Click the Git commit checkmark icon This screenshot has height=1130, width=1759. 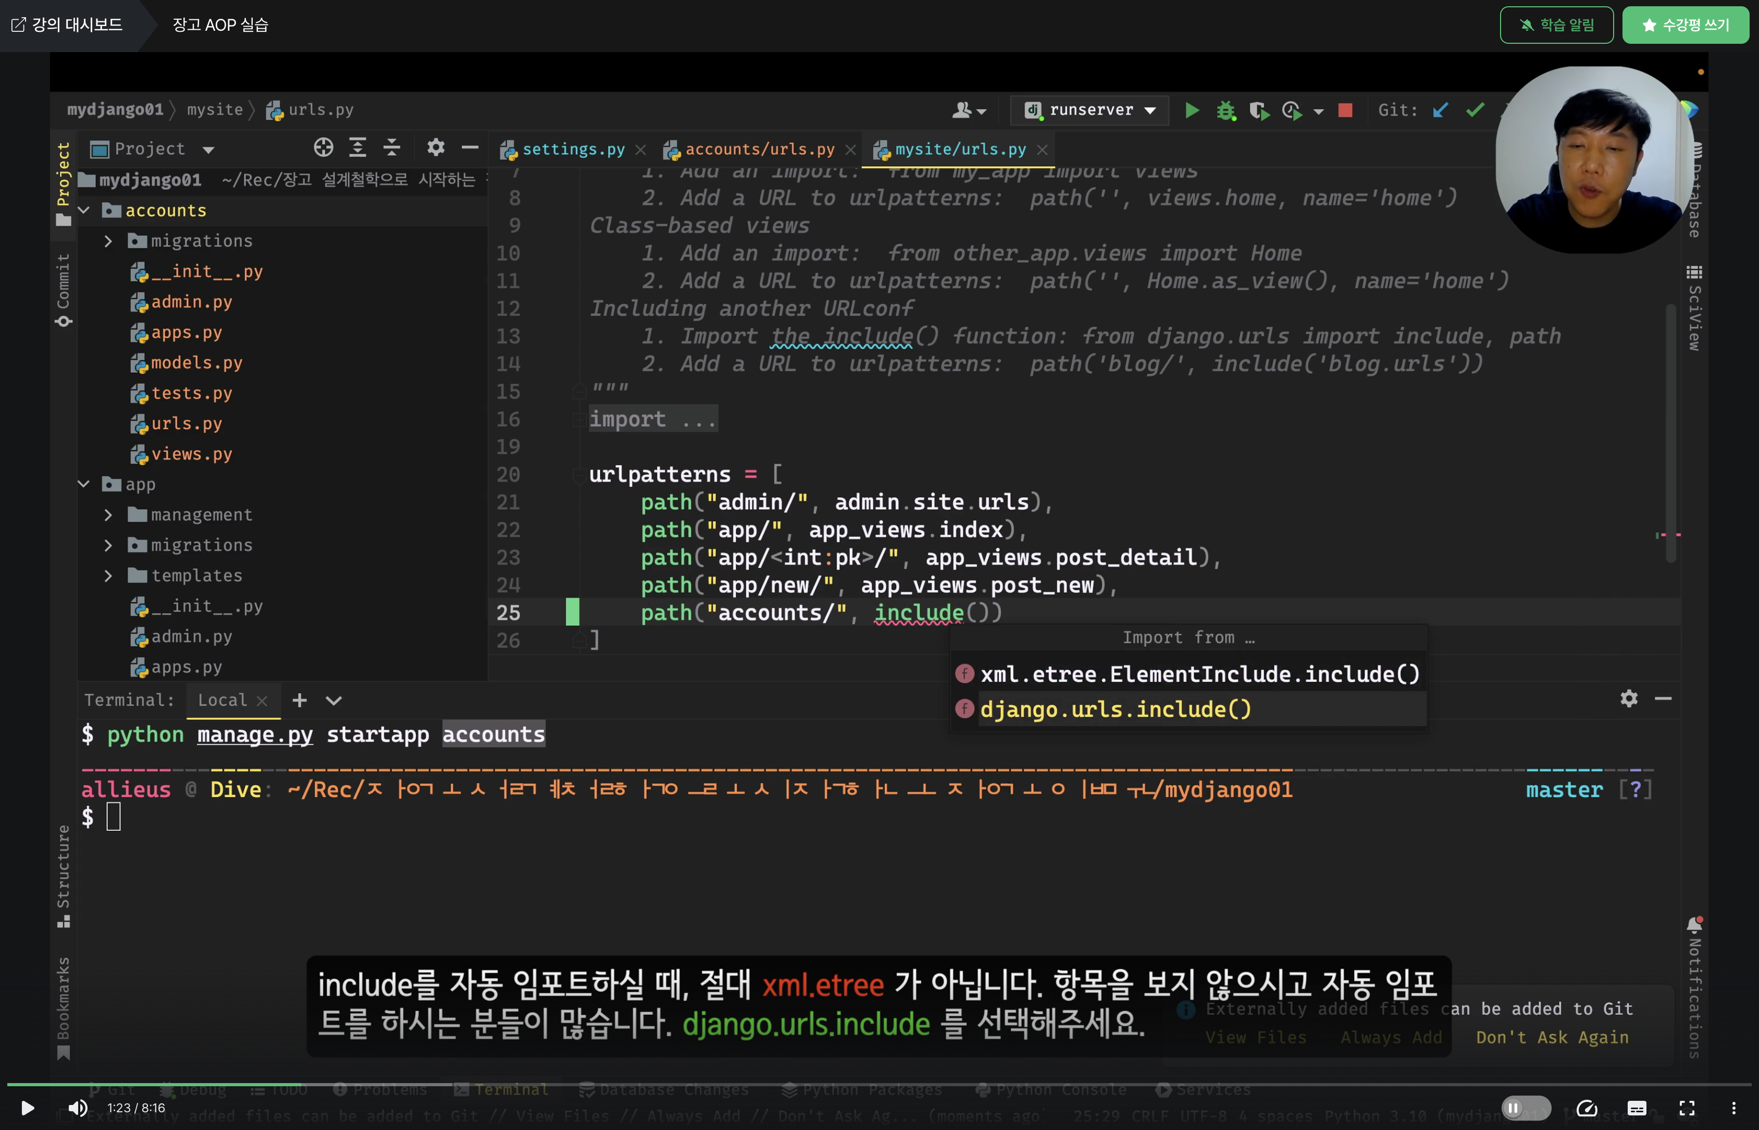pyautogui.click(x=1475, y=110)
